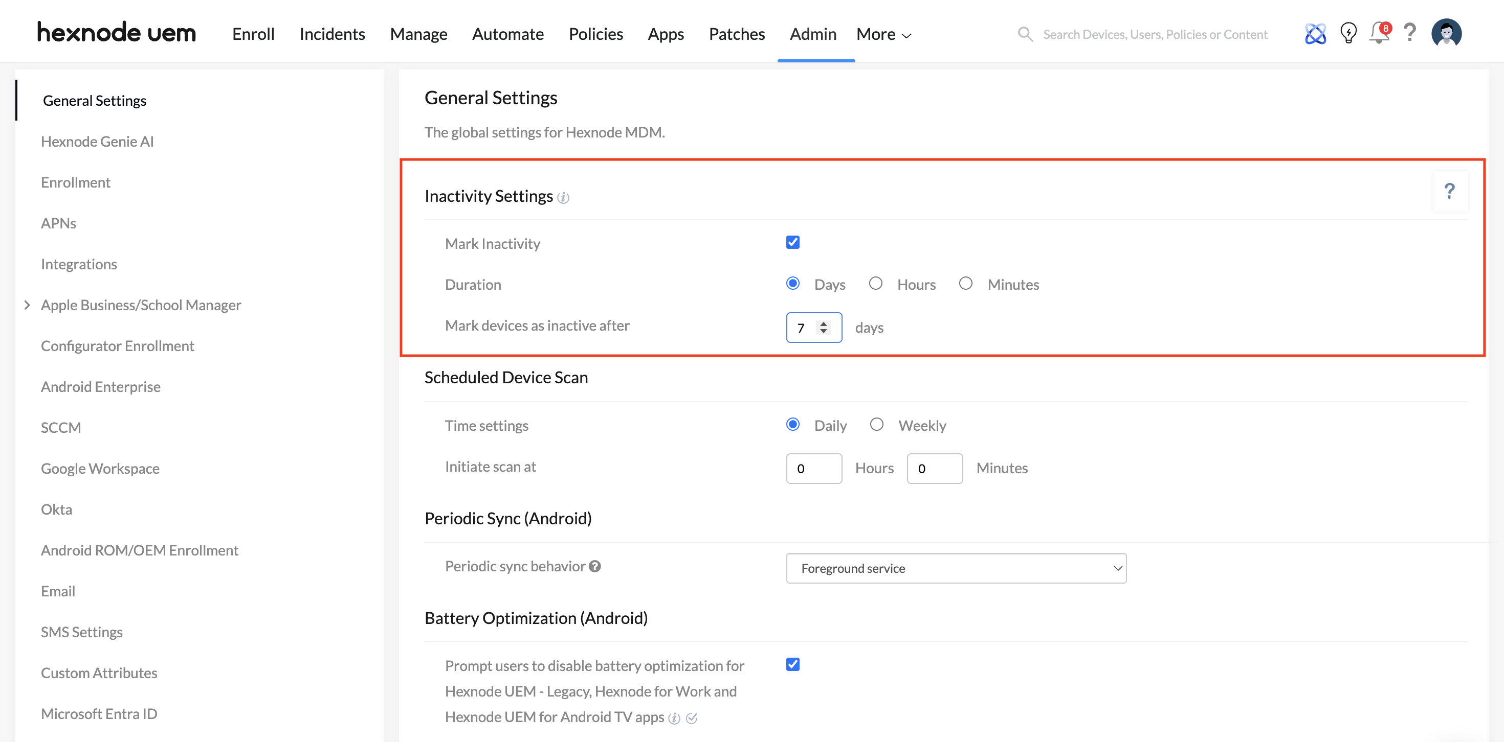Select the Hours duration radio button
Image resolution: width=1504 pixels, height=742 pixels.
point(875,284)
